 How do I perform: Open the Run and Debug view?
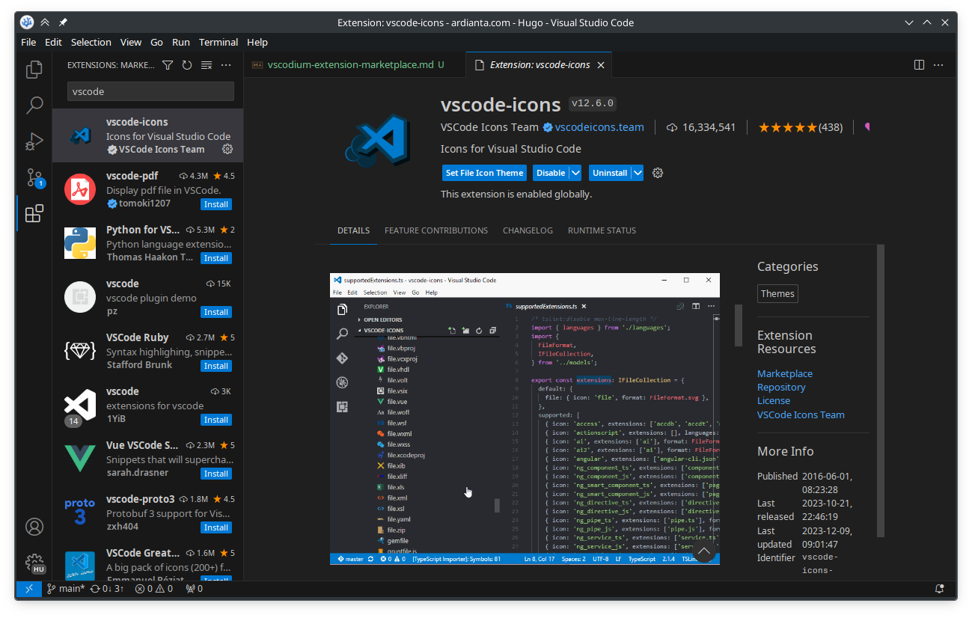pyautogui.click(x=34, y=141)
